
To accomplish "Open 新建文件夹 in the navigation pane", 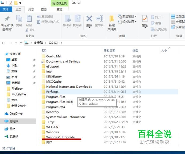I will (x=16, y=106).
